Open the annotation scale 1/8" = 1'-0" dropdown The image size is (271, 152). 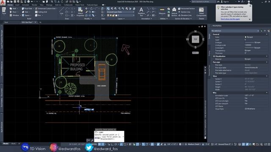[x=172, y=144]
